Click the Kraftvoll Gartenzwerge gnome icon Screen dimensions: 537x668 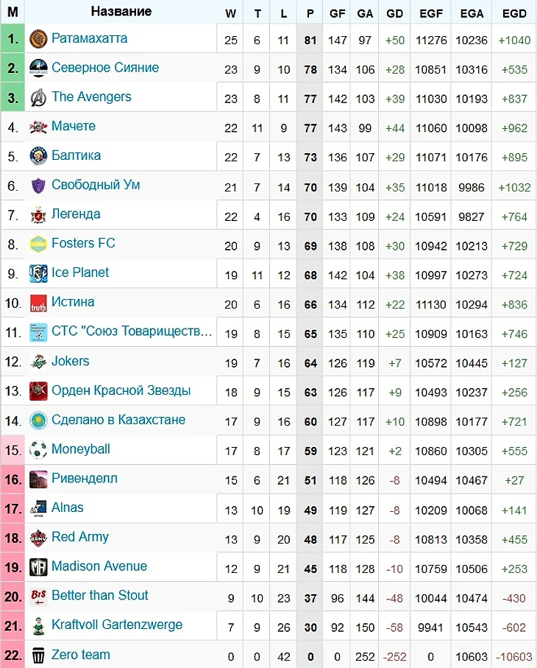tap(38, 625)
